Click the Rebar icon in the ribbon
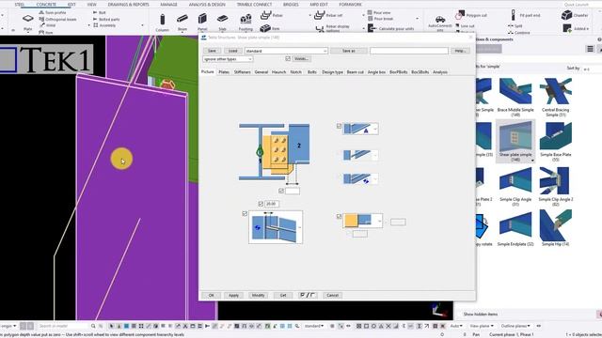602x338 pixels. [265, 15]
